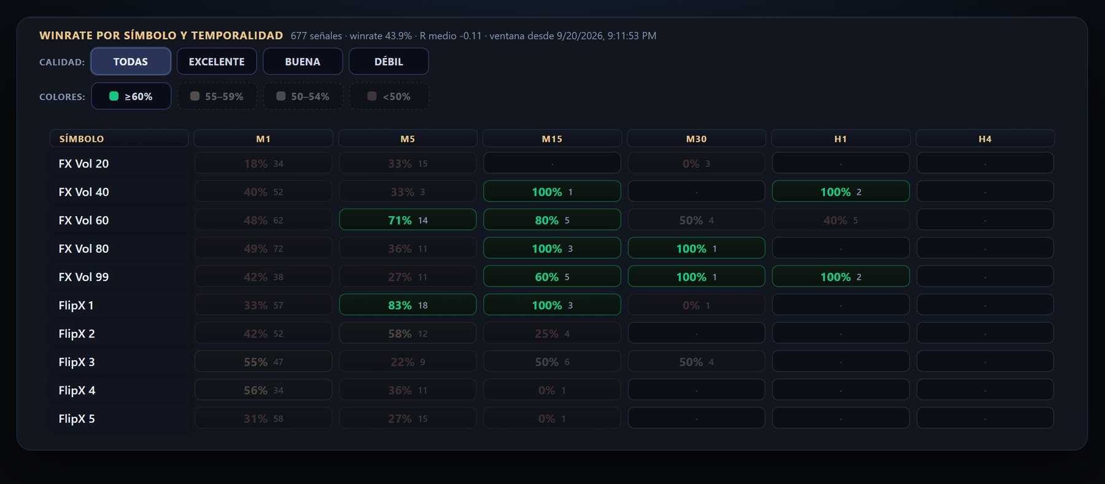Open FlipX 1 M15 cell 100%
1105x484 pixels.
pyautogui.click(x=552, y=304)
